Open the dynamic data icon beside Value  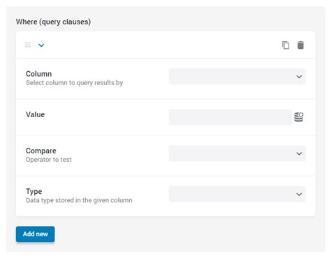click(299, 117)
